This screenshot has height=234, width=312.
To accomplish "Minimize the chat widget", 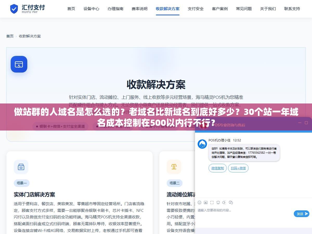I will (299, 122).
